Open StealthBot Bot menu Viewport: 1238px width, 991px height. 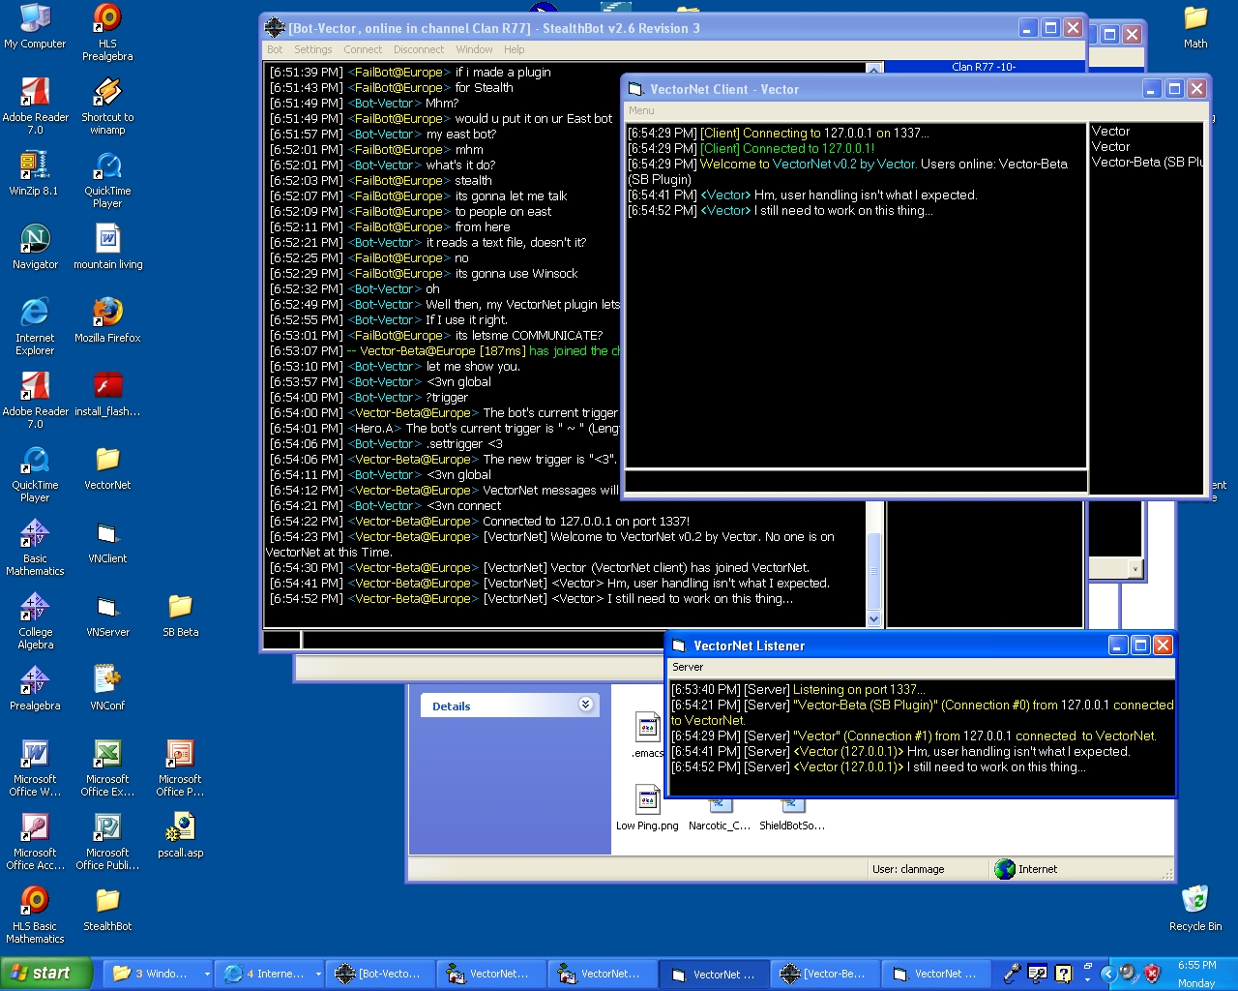coord(275,49)
